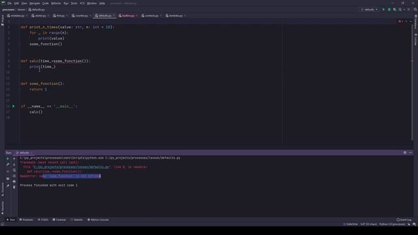The height and width of the screenshot is (235, 418).
Task: Click the lesson breadcrumb in navigation bar
Action: click(22, 10)
